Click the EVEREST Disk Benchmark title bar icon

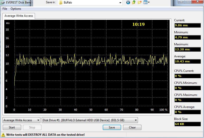tap(3, 2)
